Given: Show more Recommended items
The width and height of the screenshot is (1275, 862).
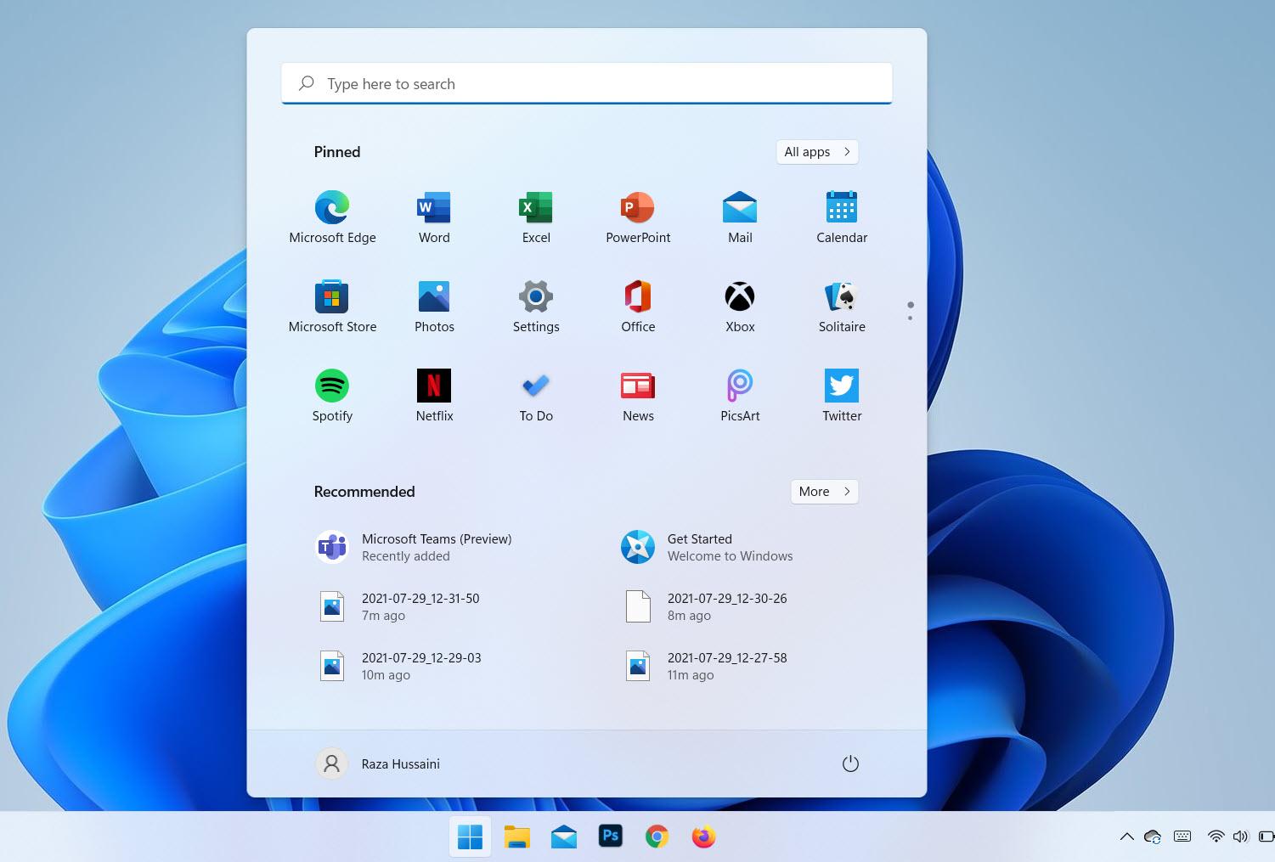Looking at the screenshot, I should click(823, 491).
